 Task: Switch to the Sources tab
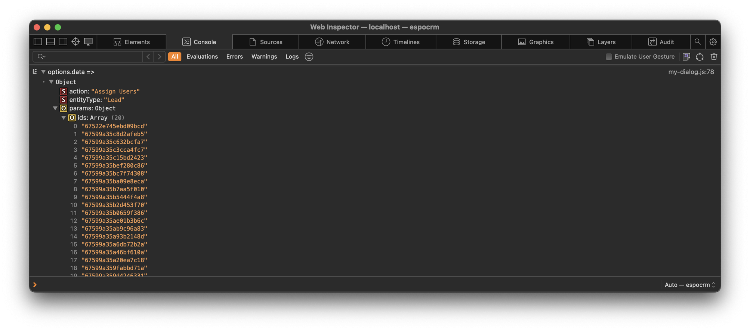[x=266, y=42]
